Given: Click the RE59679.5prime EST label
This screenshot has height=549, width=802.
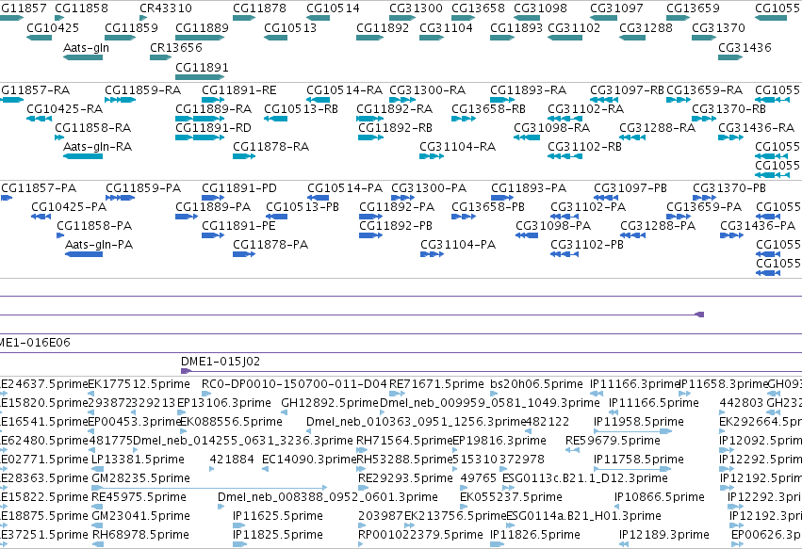Looking at the screenshot, I should tap(613, 441).
